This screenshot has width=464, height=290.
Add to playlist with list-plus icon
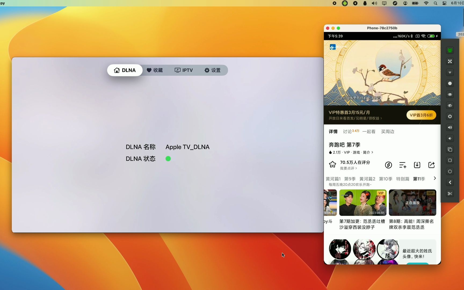[403, 165]
